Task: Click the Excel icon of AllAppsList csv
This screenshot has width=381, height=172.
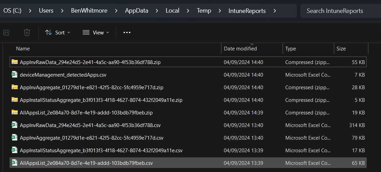Action: [15, 163]
